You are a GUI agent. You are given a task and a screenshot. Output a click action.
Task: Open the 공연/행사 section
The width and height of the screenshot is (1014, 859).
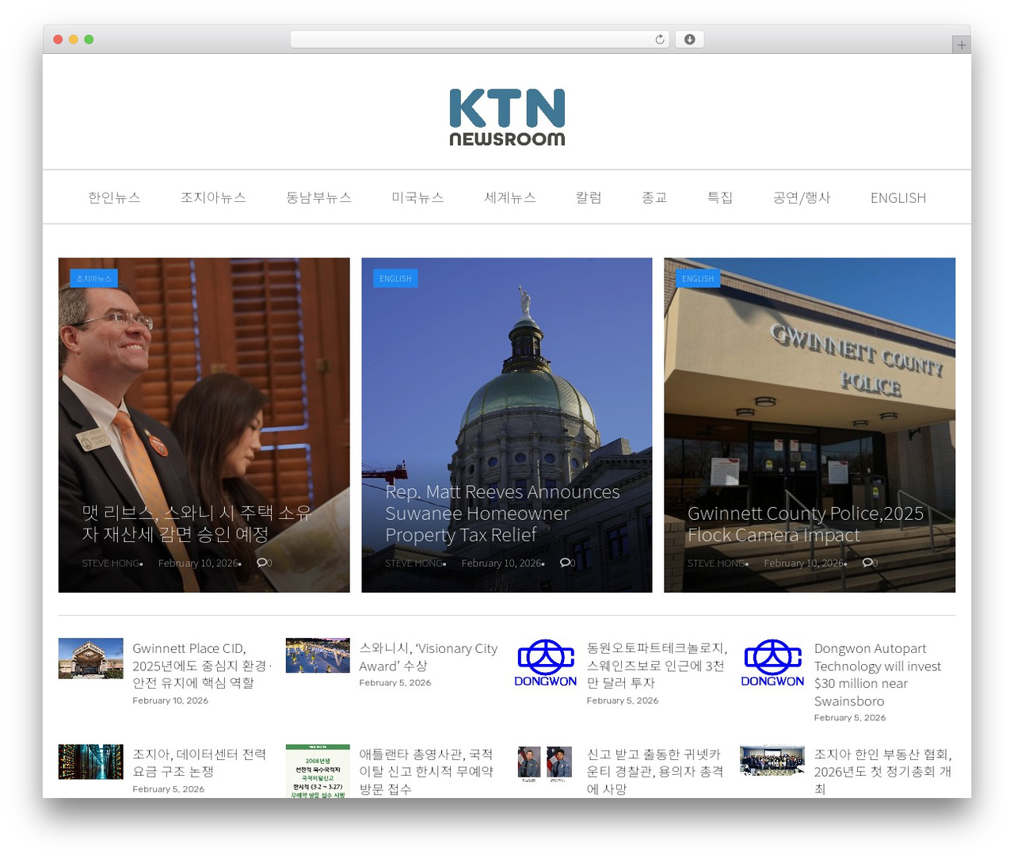802,197
